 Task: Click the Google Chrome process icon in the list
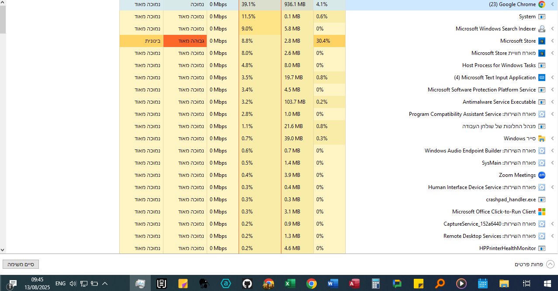click(x=542, y=4)
